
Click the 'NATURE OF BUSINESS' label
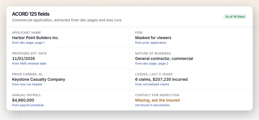pos(153,54)
